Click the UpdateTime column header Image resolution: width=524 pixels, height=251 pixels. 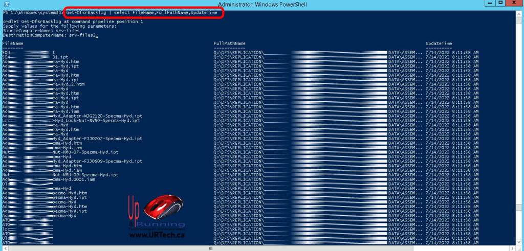coord(439,43)
